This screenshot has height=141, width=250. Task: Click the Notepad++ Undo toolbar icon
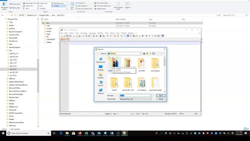click(93, 36)
